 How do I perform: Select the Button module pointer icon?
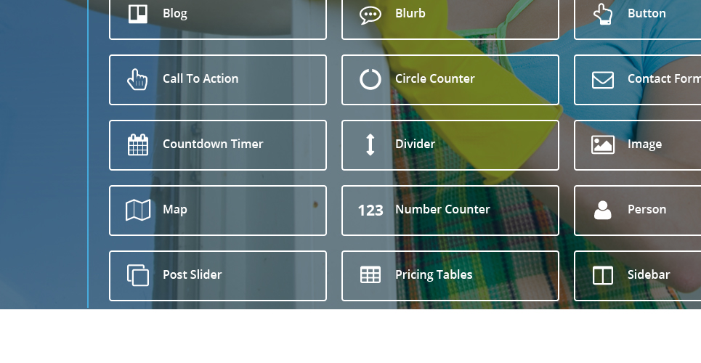603,14
